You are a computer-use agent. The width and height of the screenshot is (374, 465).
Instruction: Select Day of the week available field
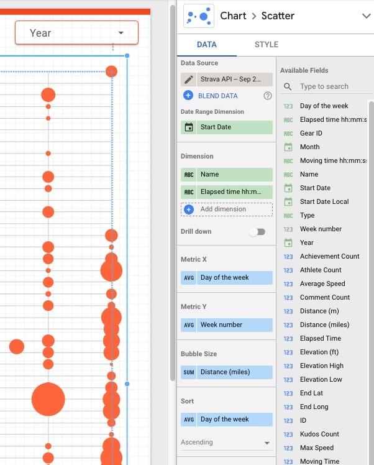tap(324, 106)
